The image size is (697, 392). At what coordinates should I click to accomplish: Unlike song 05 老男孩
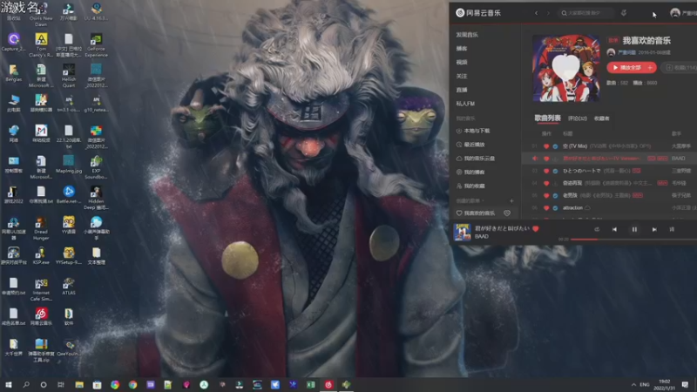point(546,195)
